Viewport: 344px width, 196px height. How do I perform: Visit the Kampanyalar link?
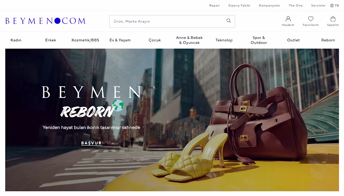[269, 6]
